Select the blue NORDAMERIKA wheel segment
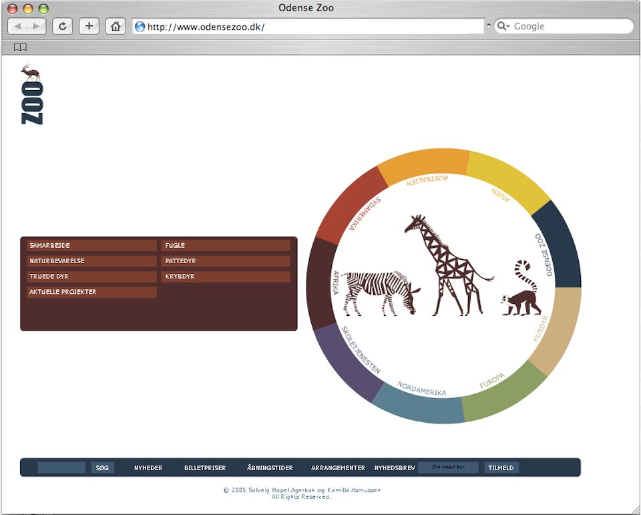The width and height of the screenshot is (641, 515). coord(420,406)
